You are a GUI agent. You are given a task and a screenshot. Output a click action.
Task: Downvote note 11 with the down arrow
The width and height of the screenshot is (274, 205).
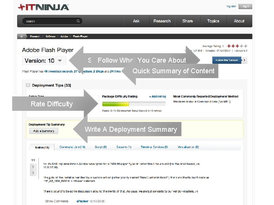[x=33, y=173]
